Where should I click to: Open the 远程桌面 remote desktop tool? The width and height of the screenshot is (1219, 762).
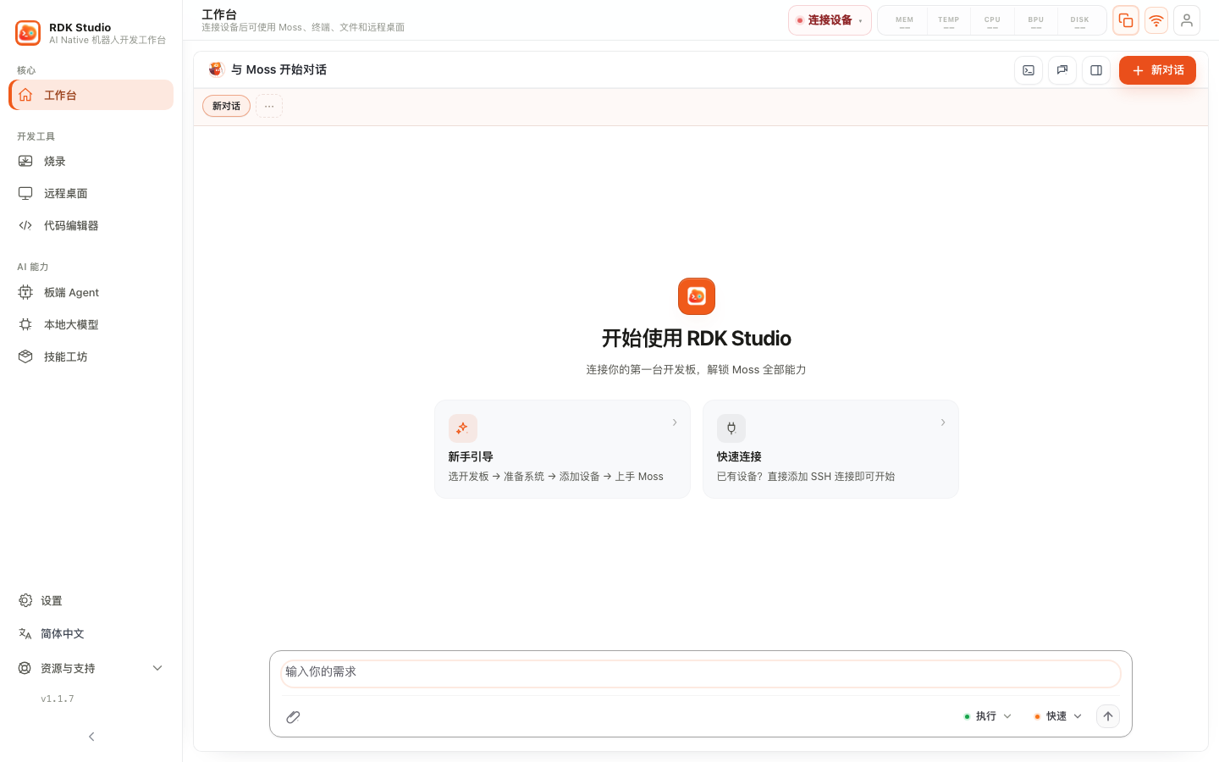[91, 193]
